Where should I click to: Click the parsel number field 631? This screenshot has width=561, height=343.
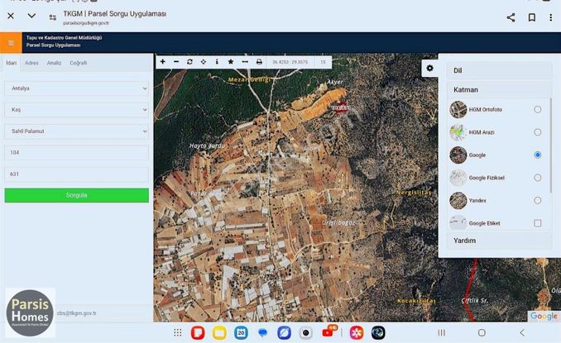pos(77,174)
